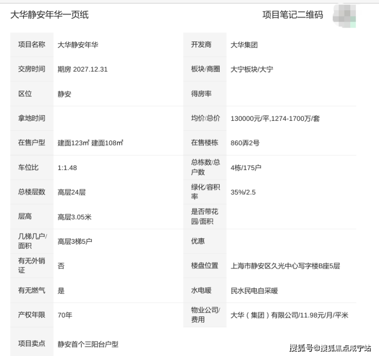
Task: Click the 楼盘位置 label cell
Action: [x=205, y=266]
